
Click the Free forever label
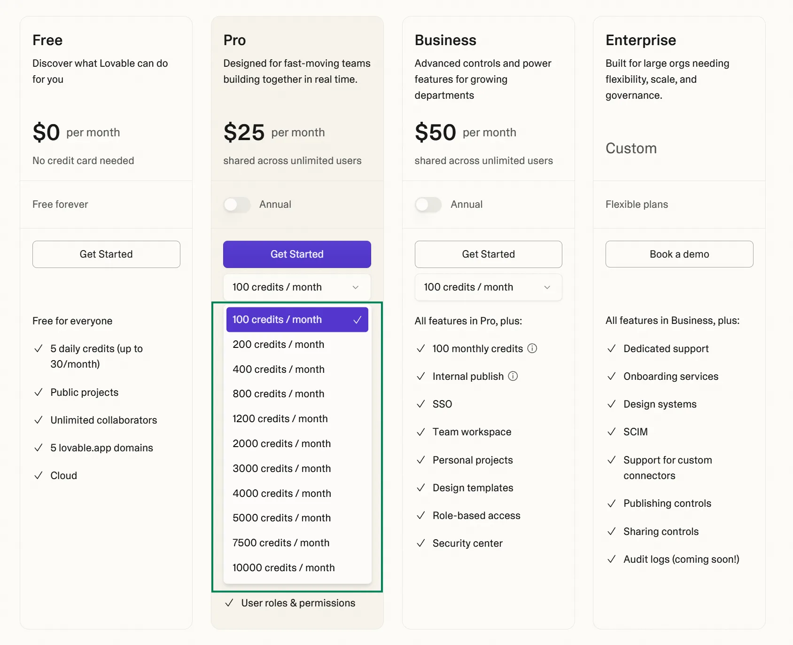pos(60,205)
